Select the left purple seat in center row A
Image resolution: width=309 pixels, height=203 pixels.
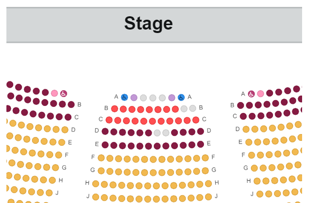(x=134, y=98)
